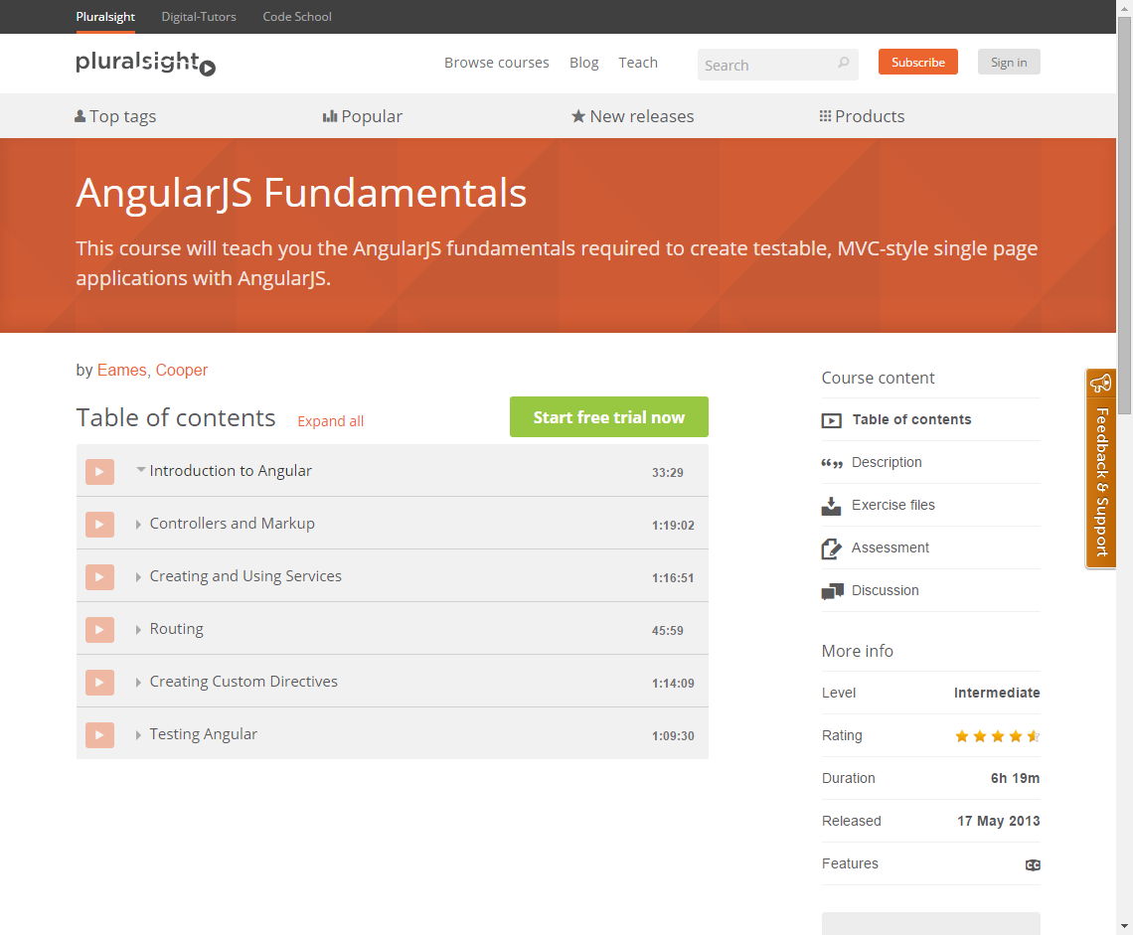This screenshot has width=1133, height=935.
Task: Open Browse courses menu
Action: (496, 63)
